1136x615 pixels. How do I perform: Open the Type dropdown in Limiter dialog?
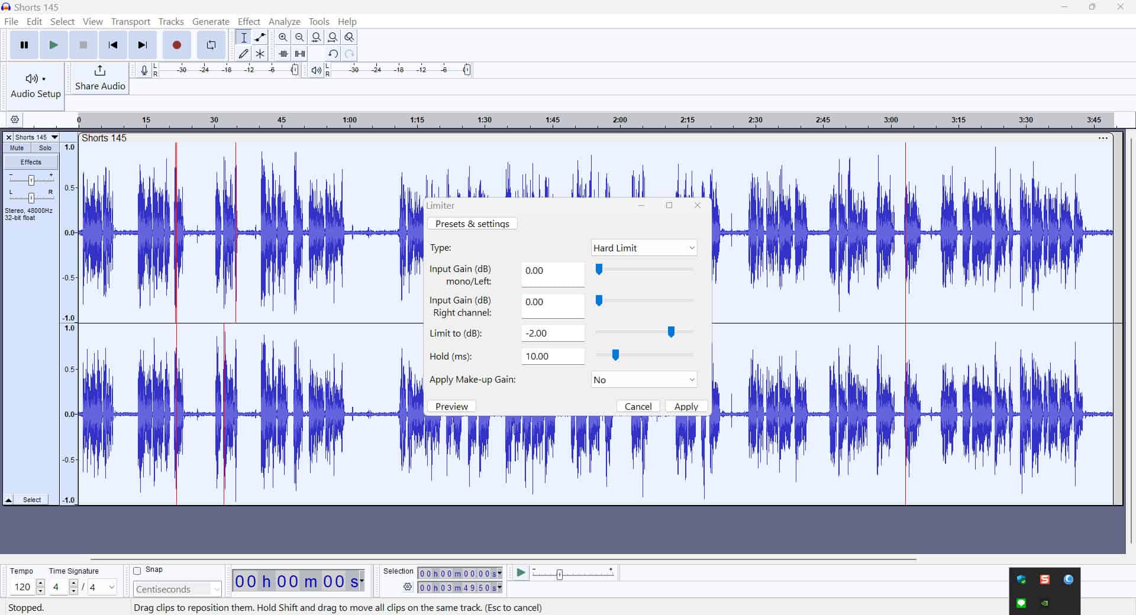point(643,248)
